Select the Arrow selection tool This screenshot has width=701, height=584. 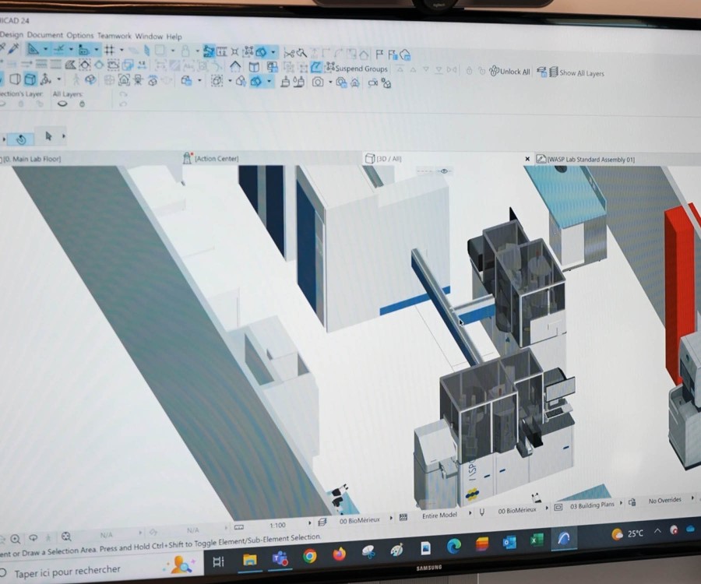pos(48,136)
